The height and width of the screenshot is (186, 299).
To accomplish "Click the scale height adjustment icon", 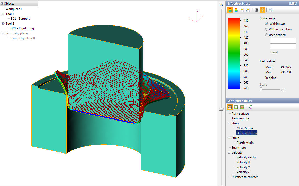I will 271,10.
